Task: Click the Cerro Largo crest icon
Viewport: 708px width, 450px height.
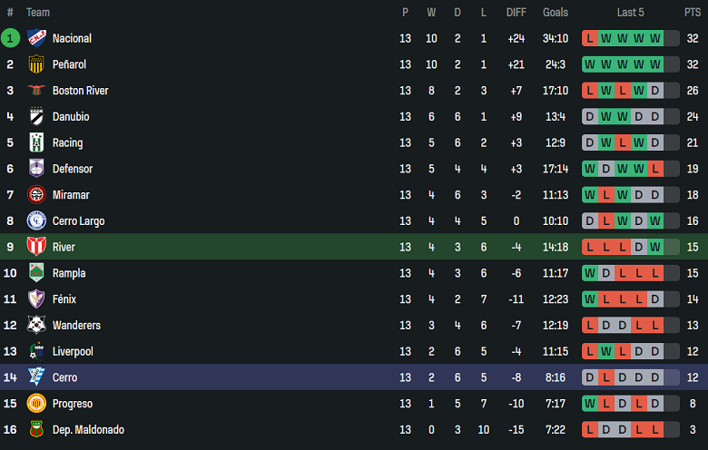Action: point(36,220)
